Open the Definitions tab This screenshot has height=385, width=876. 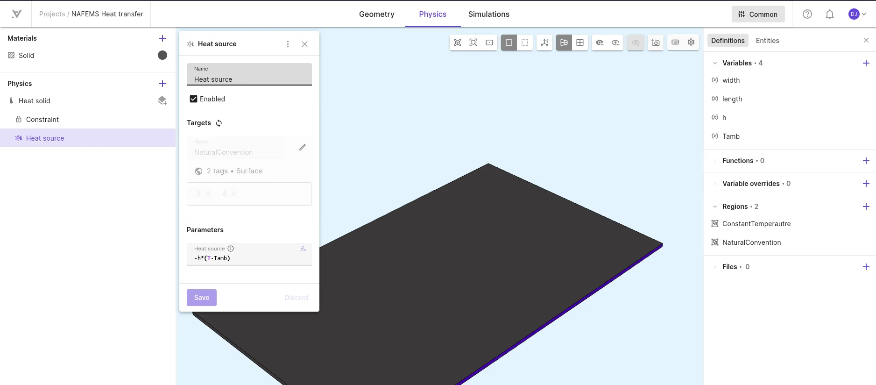[728, 41]
